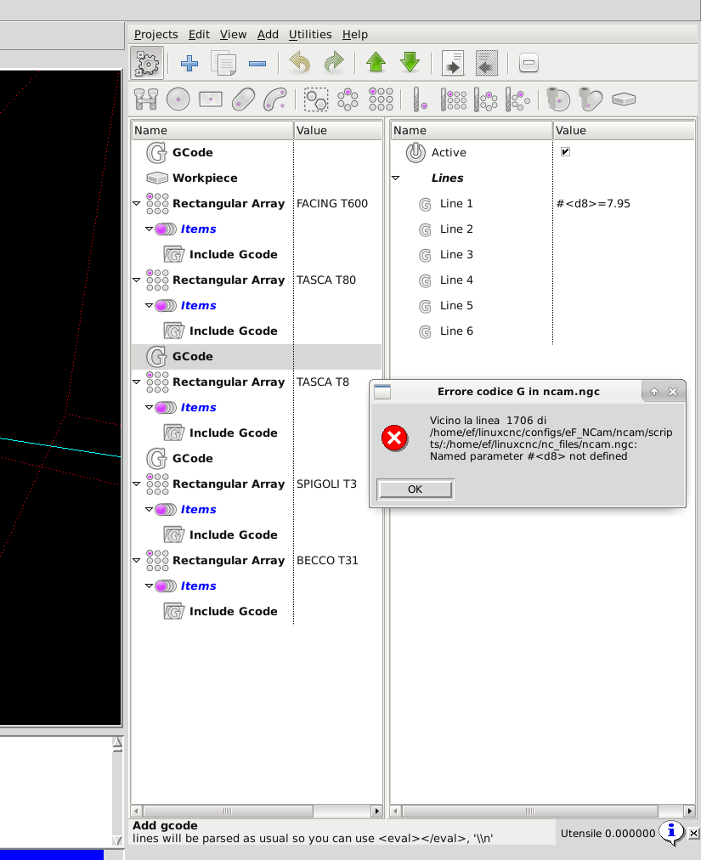Add a rectangular array from the toolbar

[x=381, y=99]
